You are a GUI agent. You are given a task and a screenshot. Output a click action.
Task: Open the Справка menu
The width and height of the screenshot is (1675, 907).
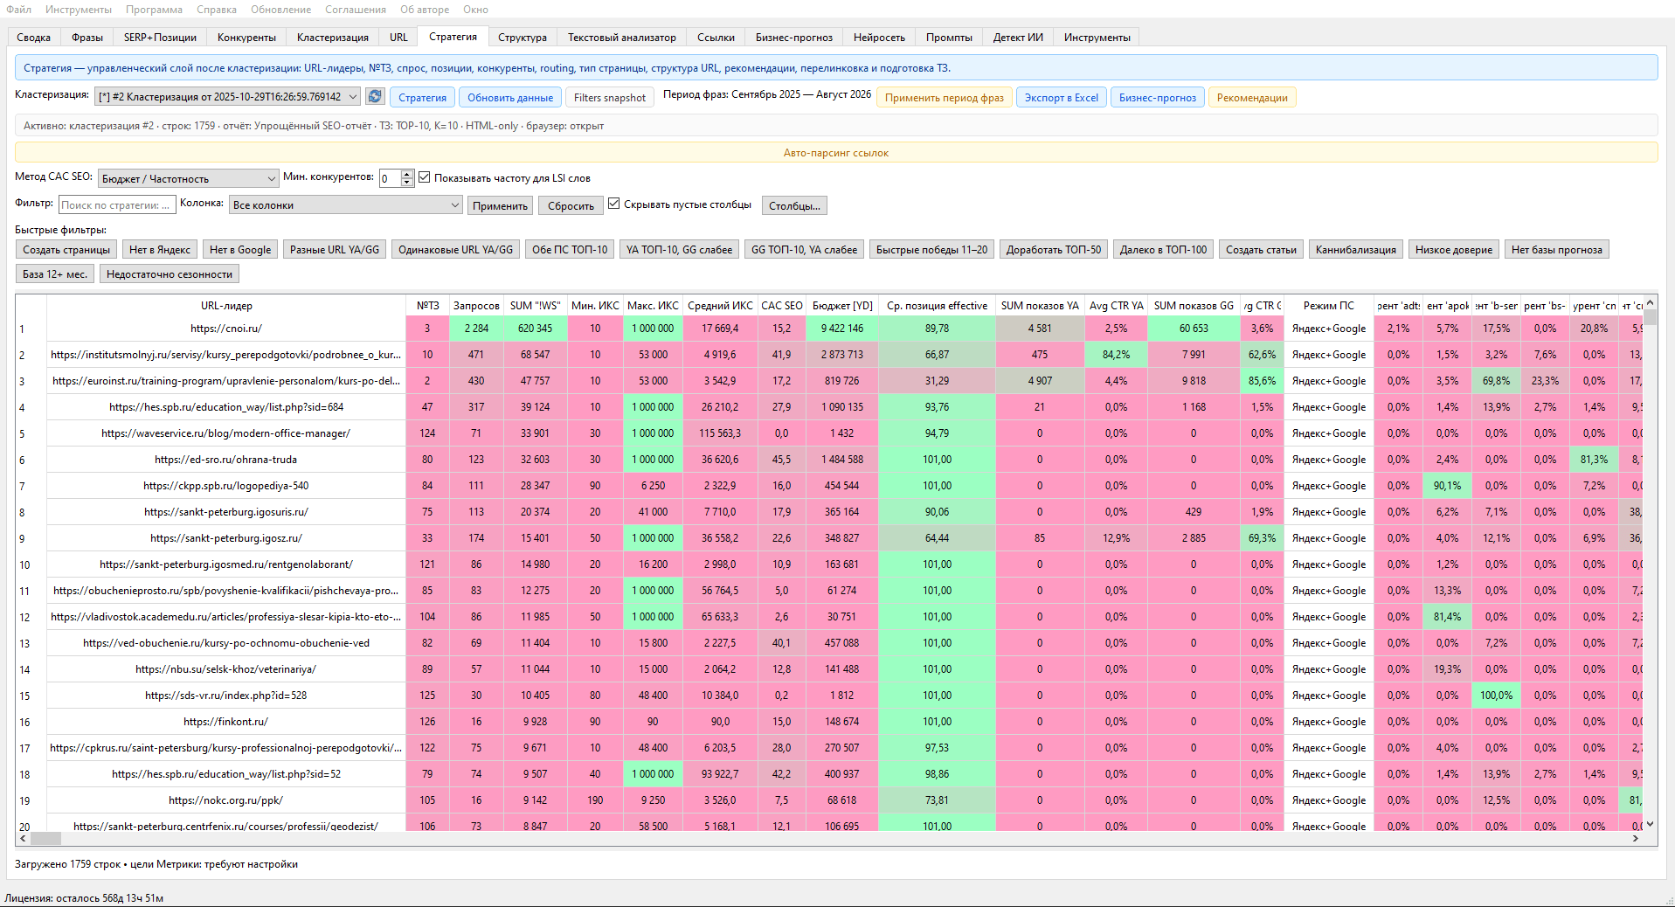pos(217,10)
